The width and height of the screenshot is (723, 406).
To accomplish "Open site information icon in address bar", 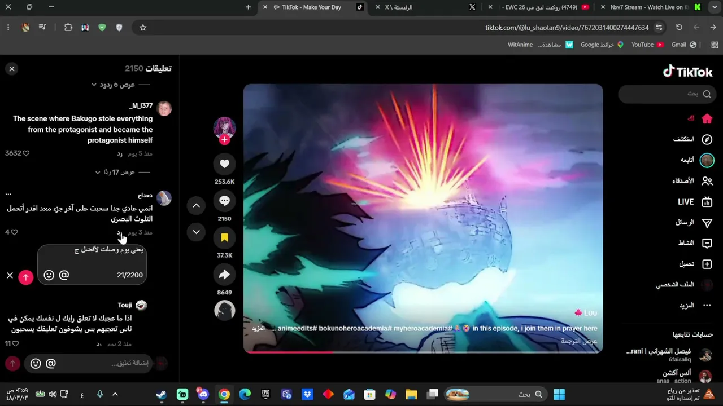I will point(659,27).
